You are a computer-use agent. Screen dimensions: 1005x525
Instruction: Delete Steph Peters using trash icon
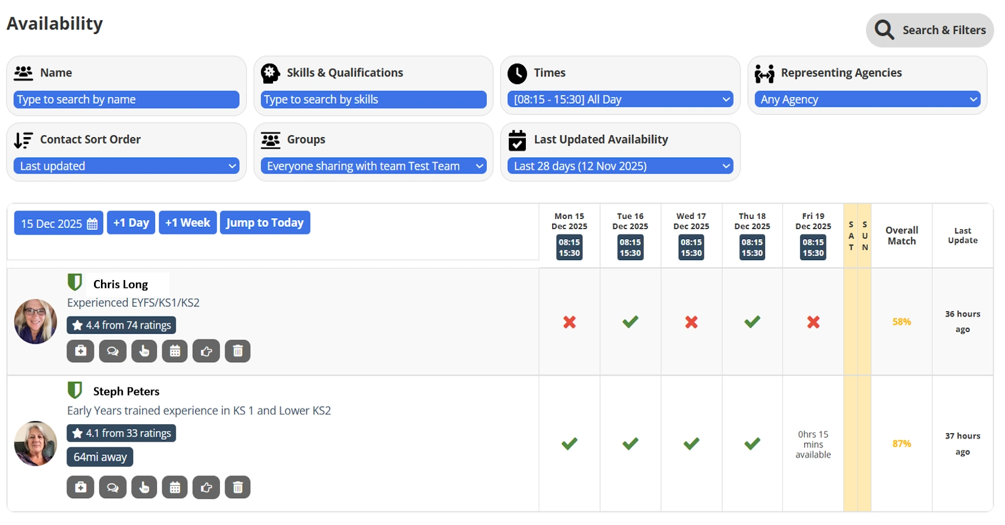click(x=238, y=488)
